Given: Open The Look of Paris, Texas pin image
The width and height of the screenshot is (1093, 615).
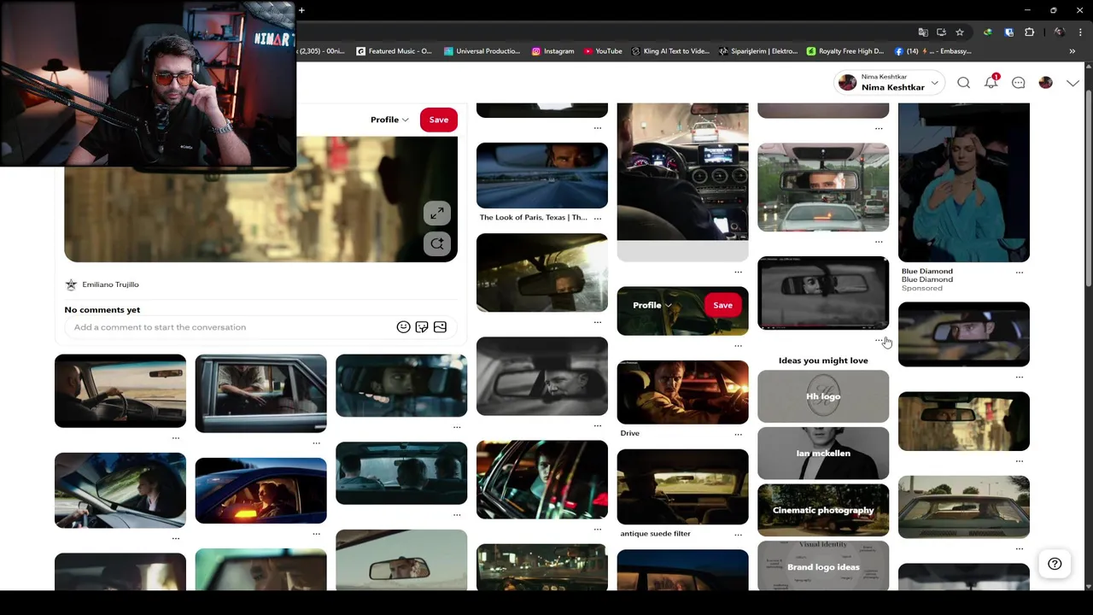Looking at the screenshot, I should pos(542,176).
